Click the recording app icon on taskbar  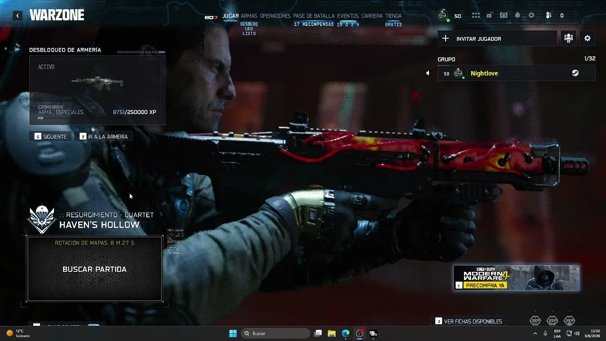[359, 333]
